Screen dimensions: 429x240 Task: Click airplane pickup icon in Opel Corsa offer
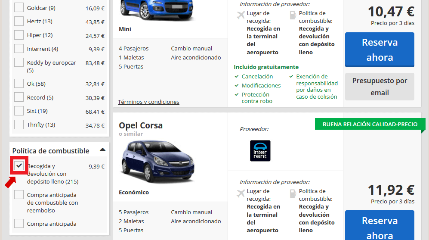coord(241,193)
